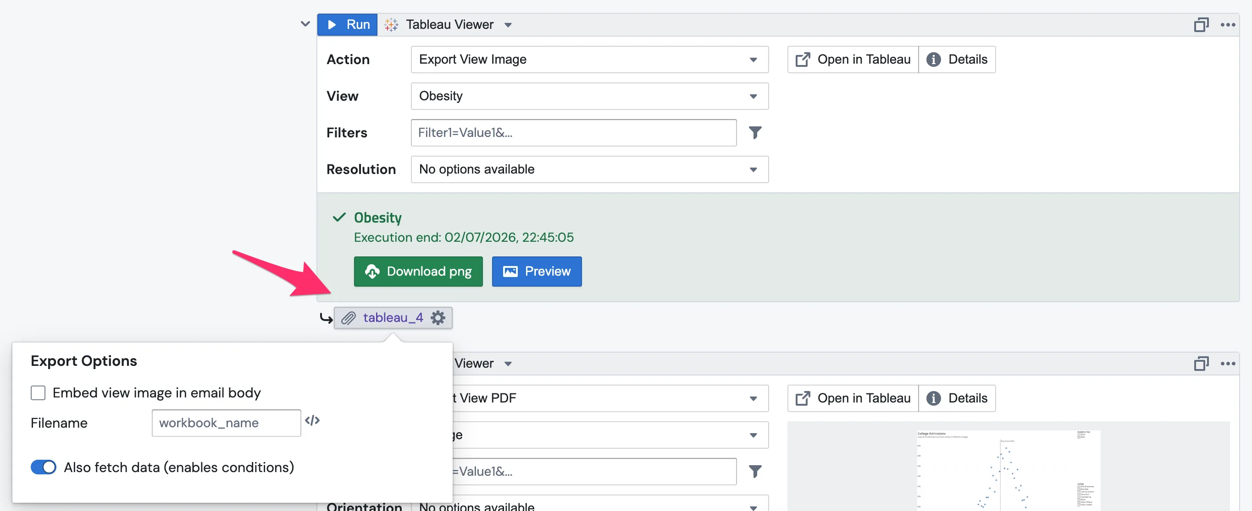1252x511 pixels.
Task: Open Resolution dropdown
Action: tap(590, 169)
